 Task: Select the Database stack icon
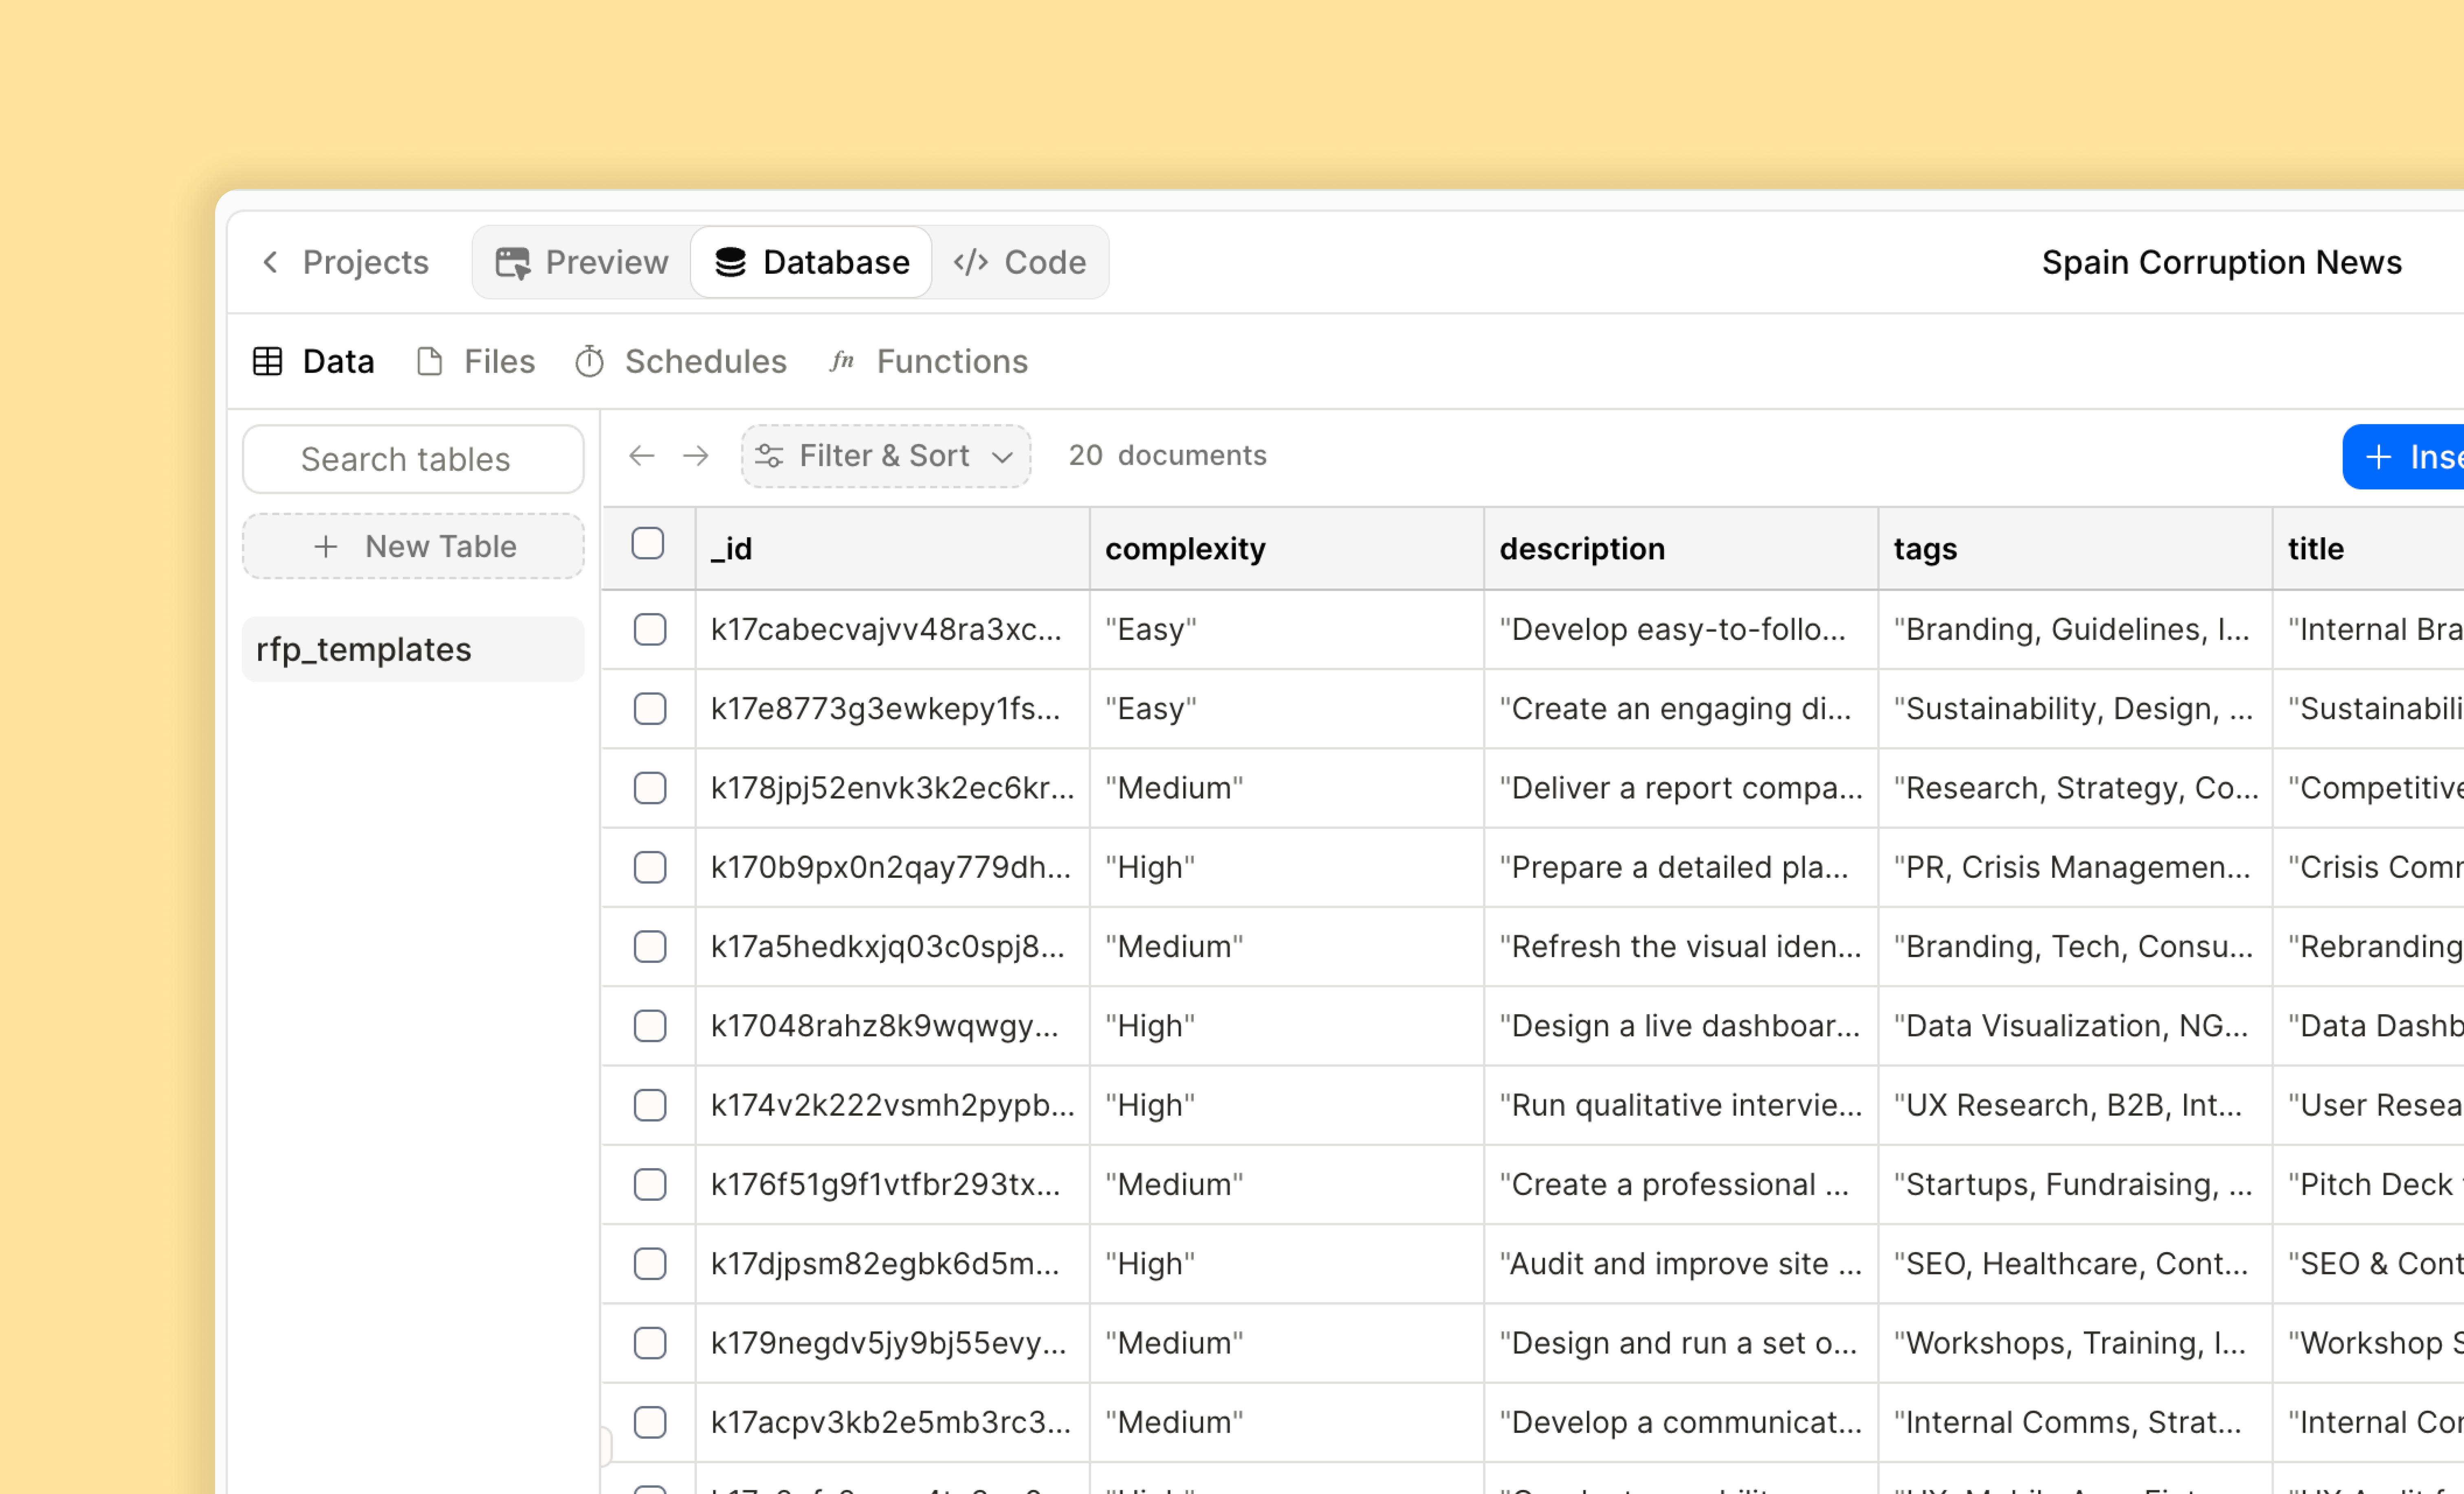click(730, 262)
